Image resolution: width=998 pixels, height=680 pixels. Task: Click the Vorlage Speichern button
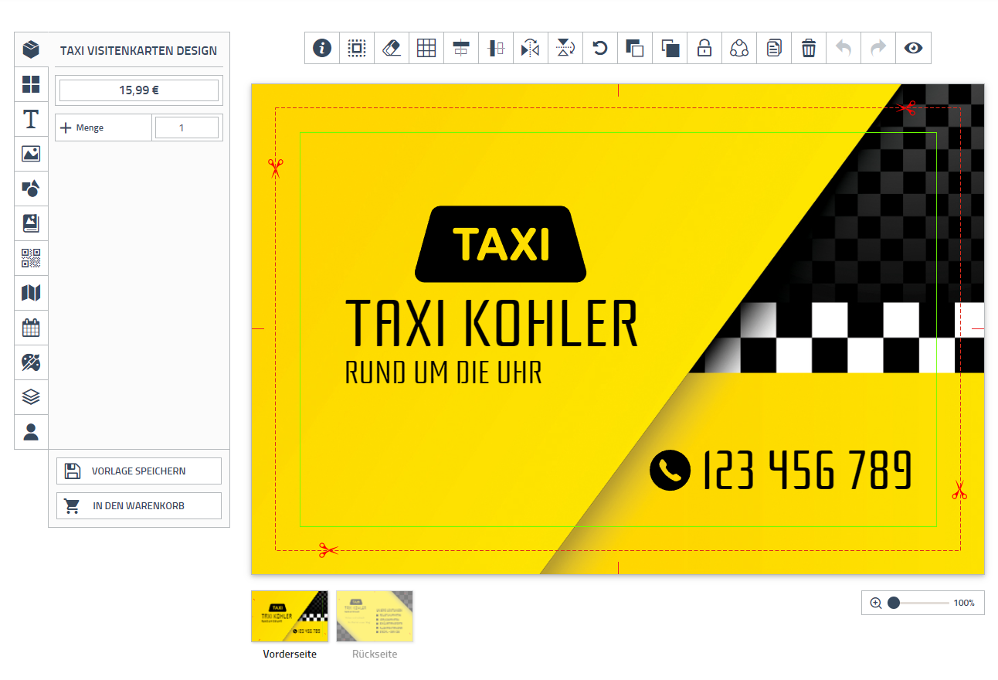pyautogui.click(x=139, y=471)
